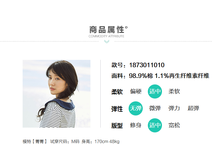Click the 版型 row label
The width and height of the screenshot is (212, 144).
[117, 126]
